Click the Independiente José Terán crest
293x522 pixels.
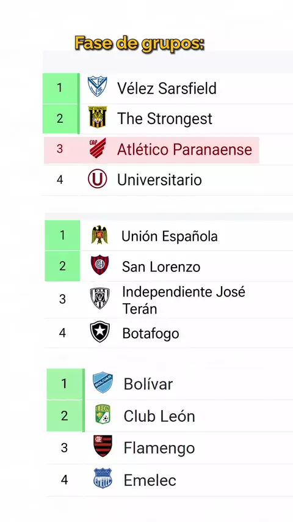pos(99,298)
